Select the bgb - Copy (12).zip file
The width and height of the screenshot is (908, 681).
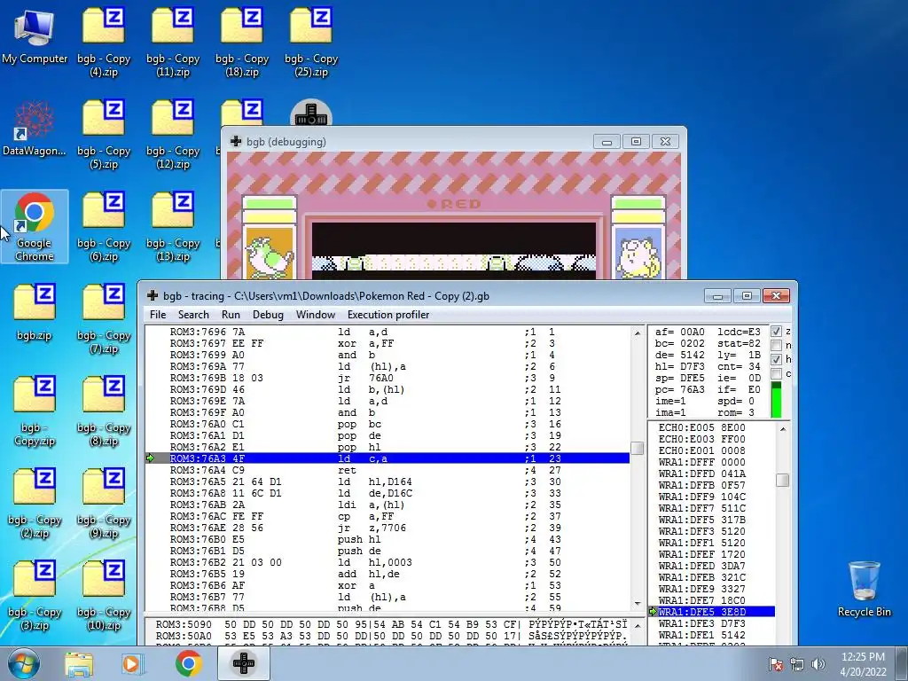pos(173,135)
